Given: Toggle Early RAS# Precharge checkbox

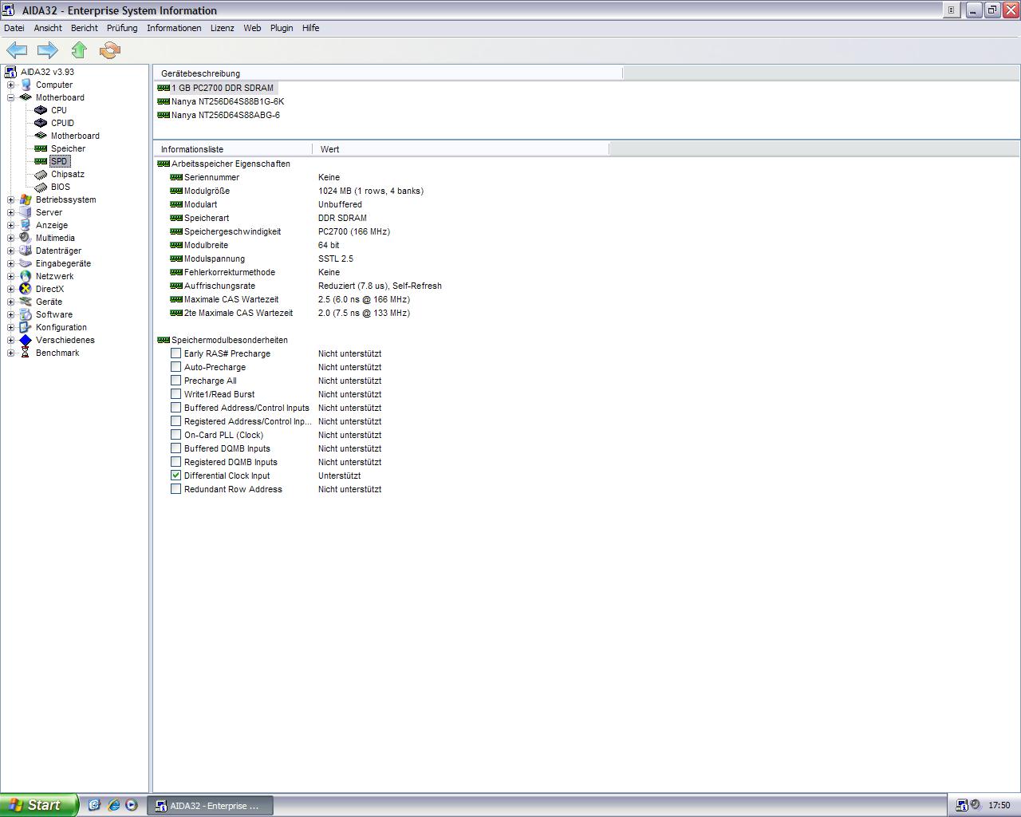Looking at the screenshot, I should coord(176,353).
